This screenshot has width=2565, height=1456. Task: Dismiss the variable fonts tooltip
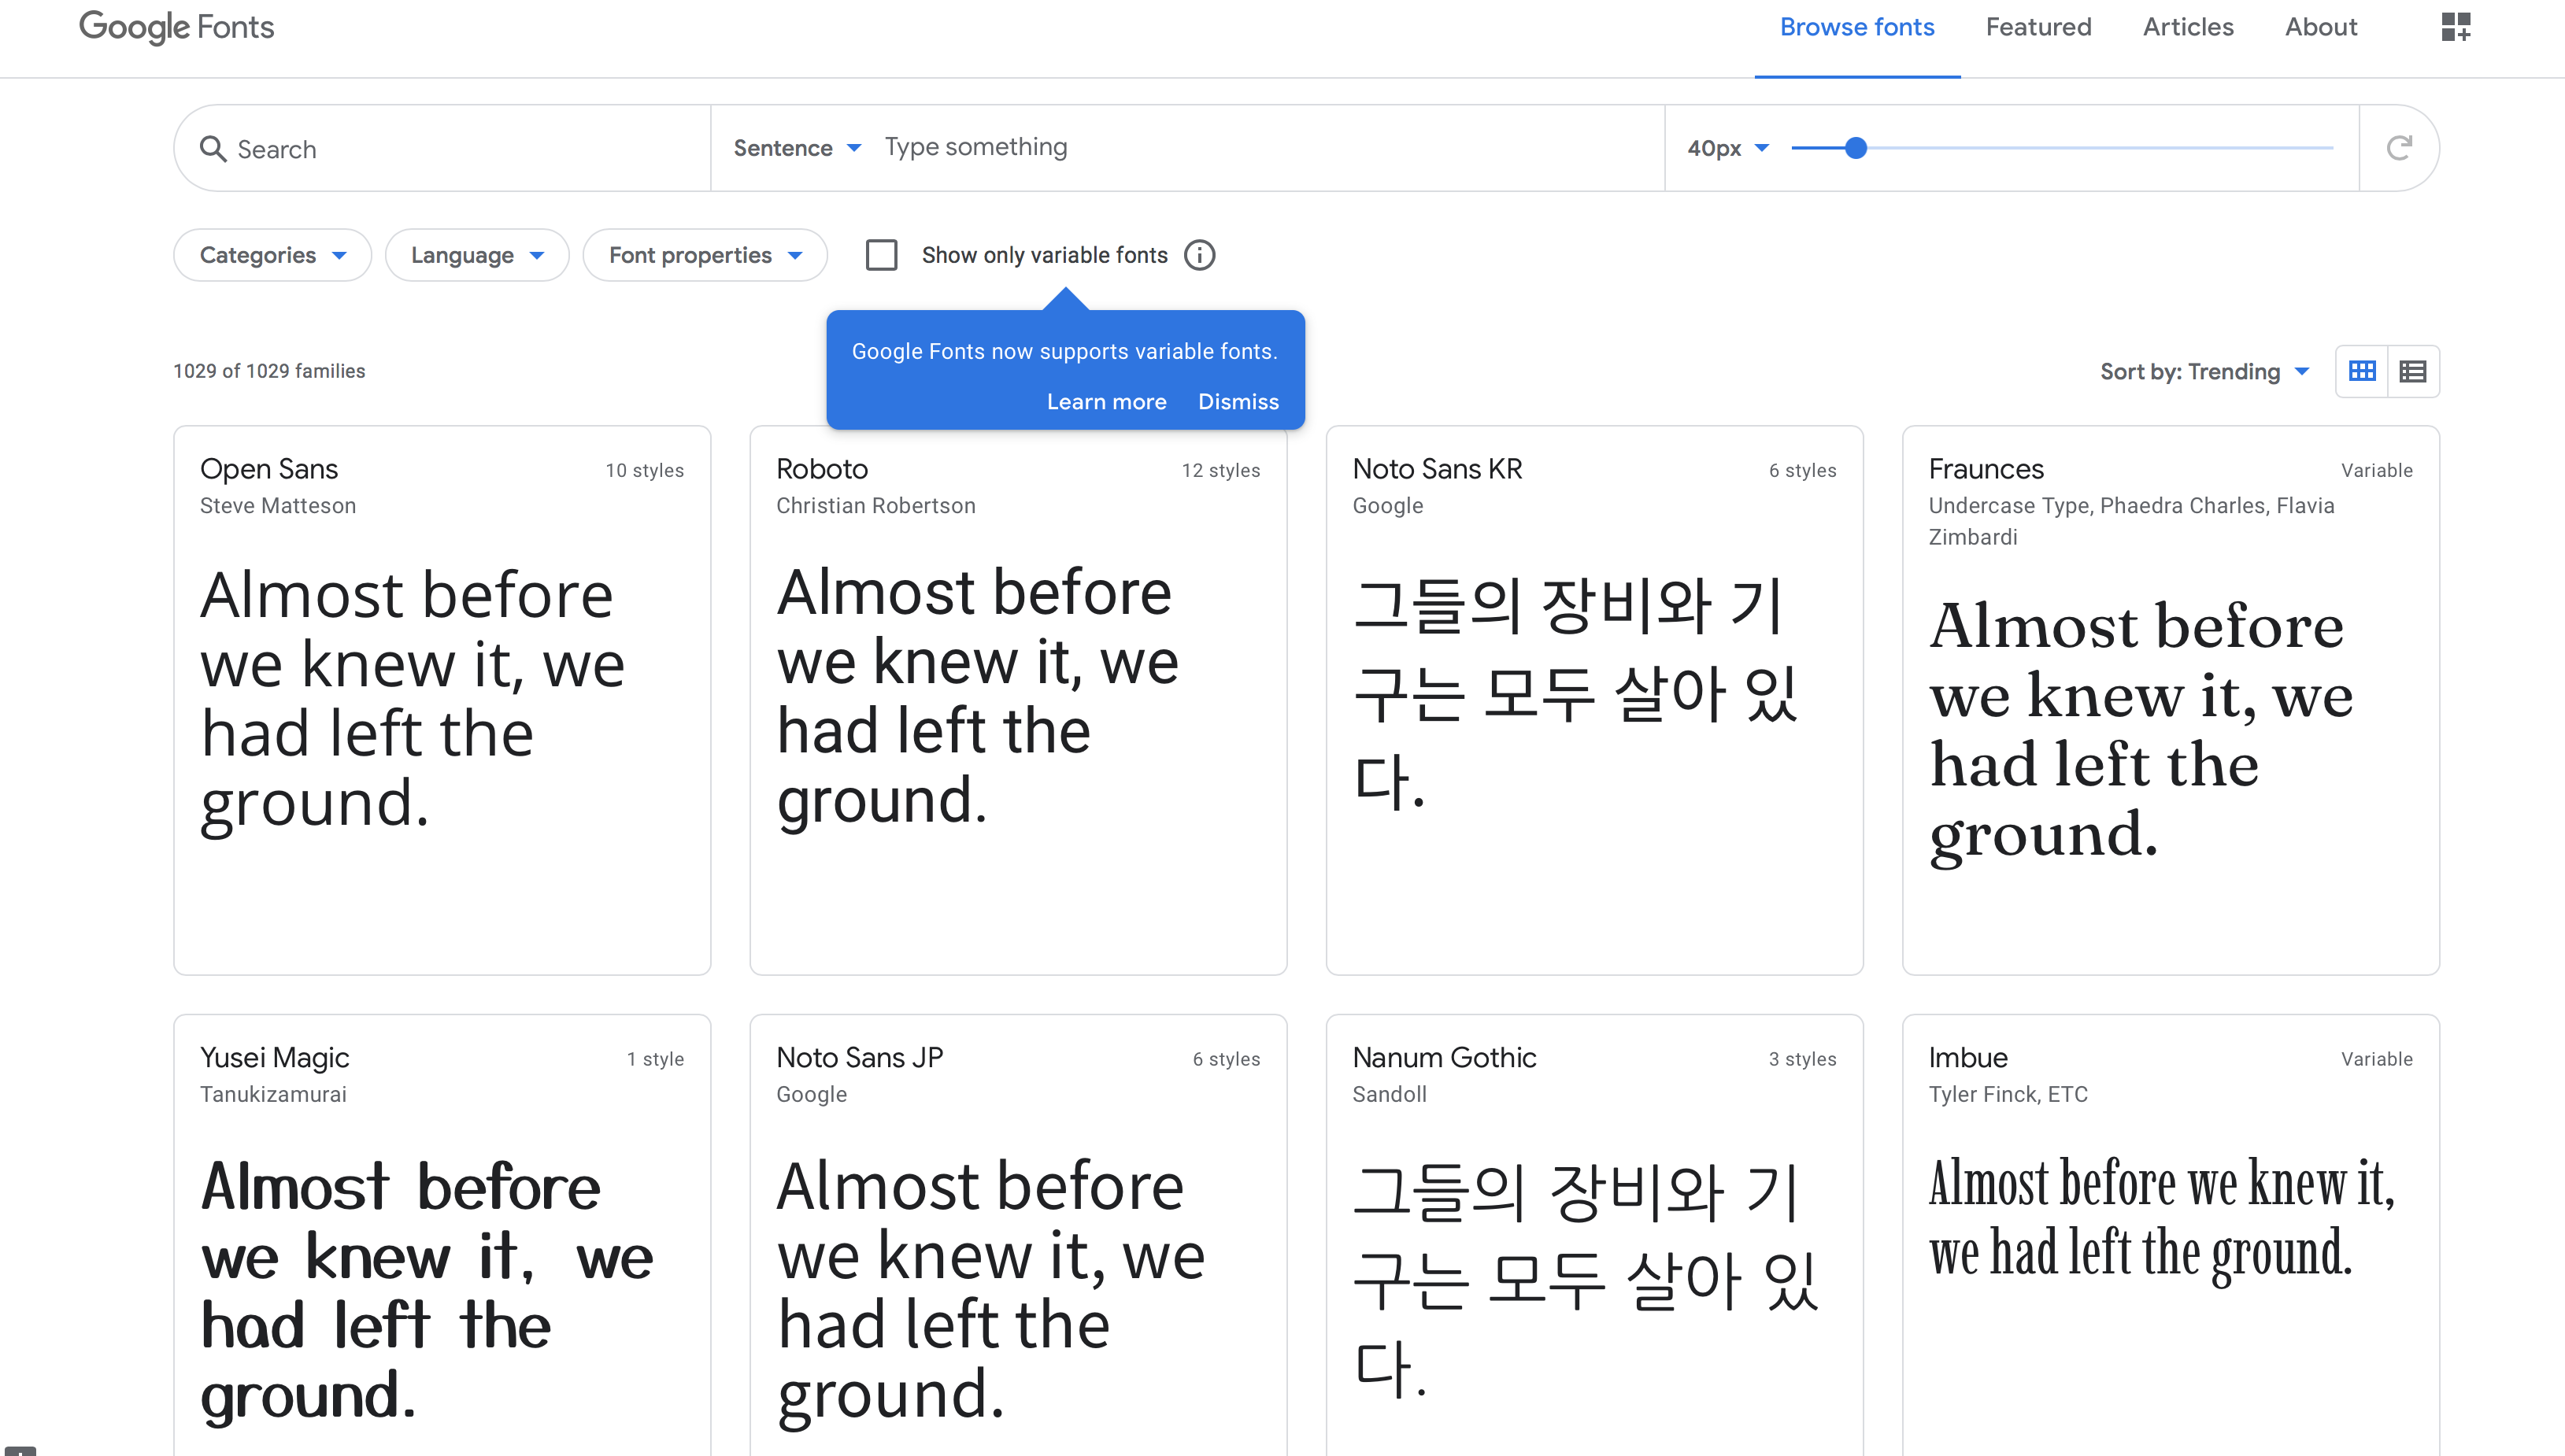[x=1238, y=401]
